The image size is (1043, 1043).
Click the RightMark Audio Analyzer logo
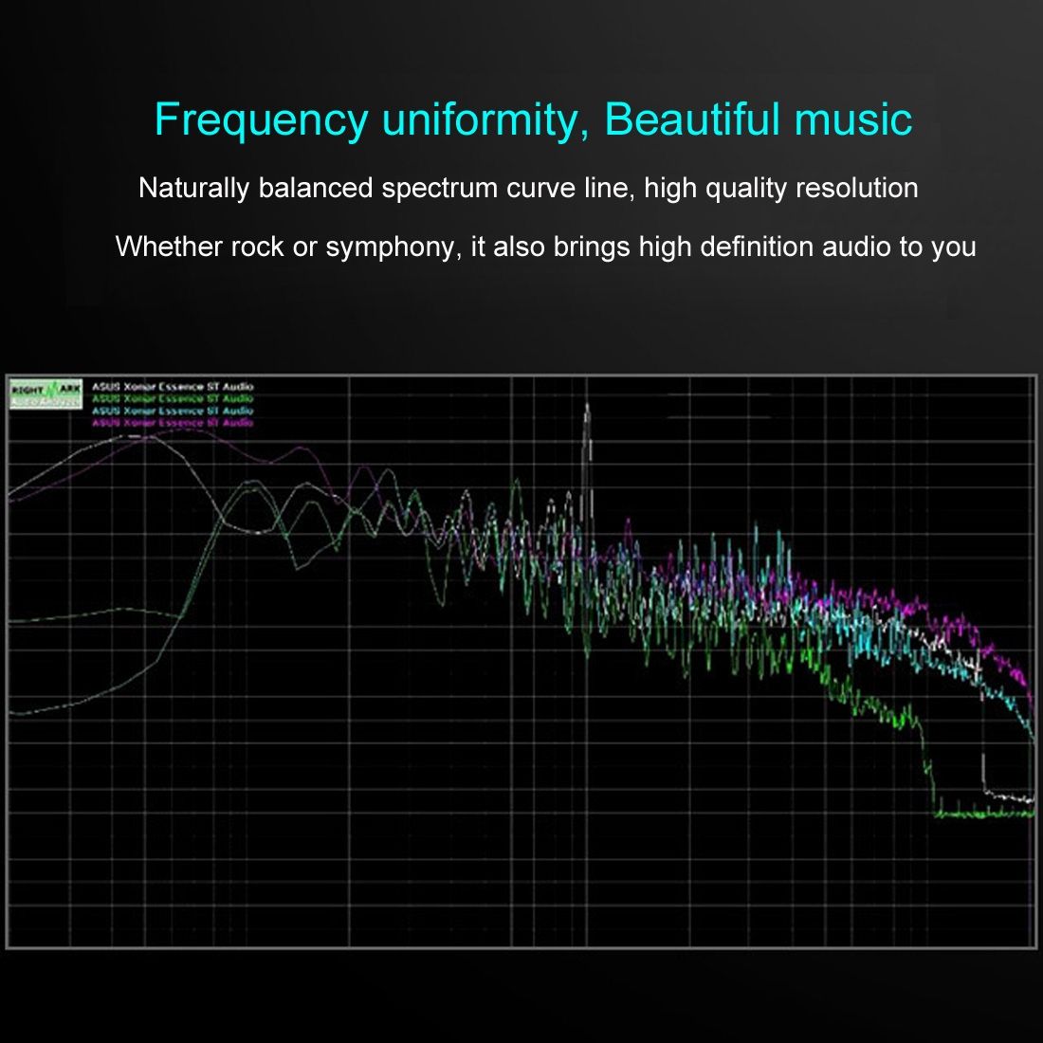tap(46, 393)
